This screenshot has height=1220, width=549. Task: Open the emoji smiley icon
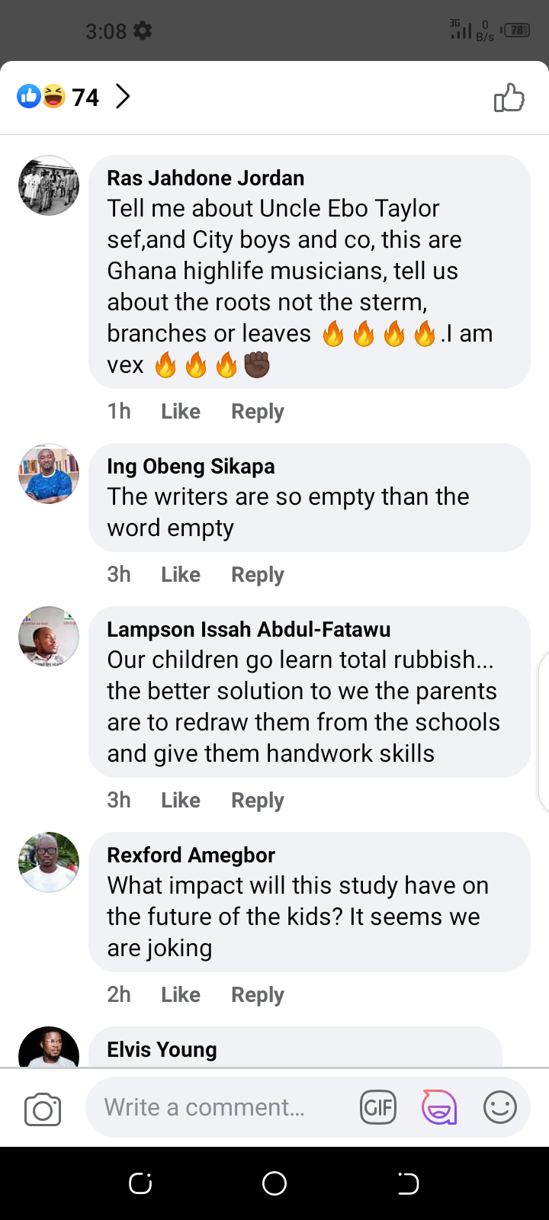[500, 1107]
